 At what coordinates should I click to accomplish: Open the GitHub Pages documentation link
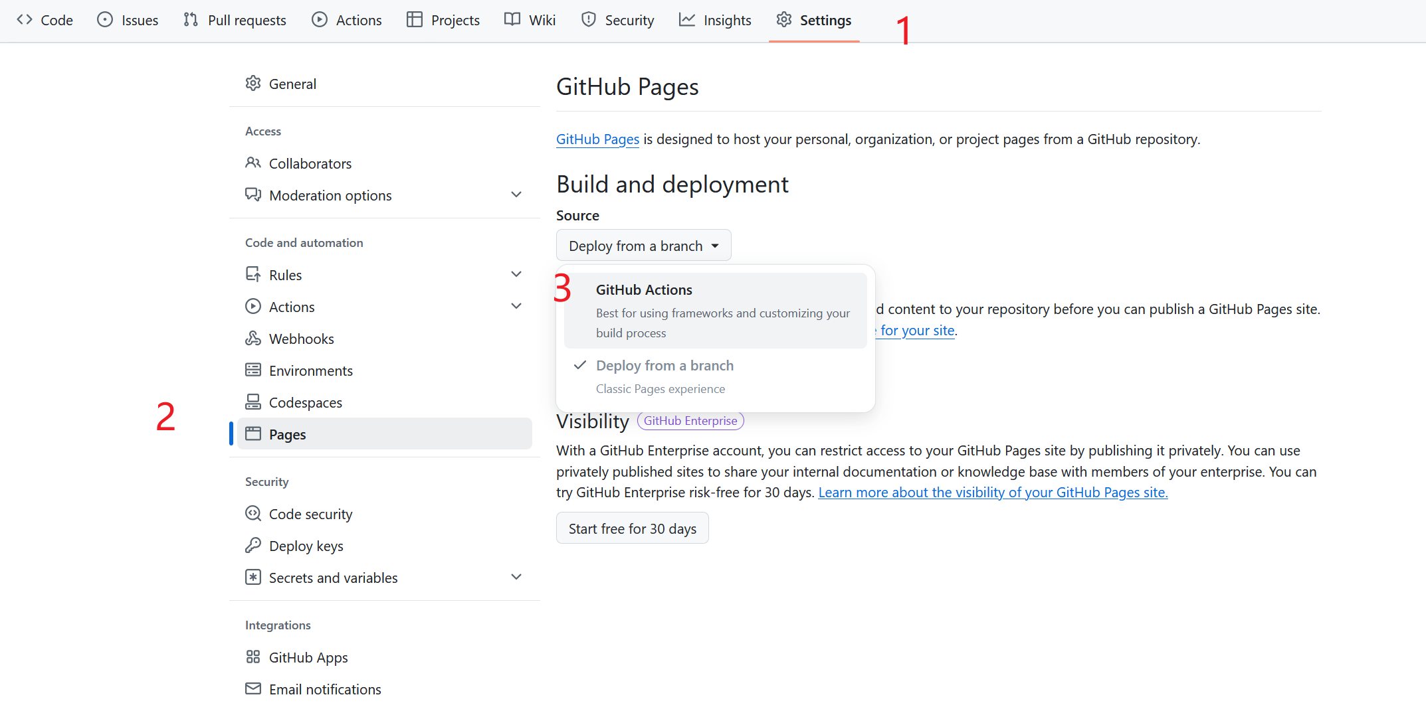coord(597,139)
